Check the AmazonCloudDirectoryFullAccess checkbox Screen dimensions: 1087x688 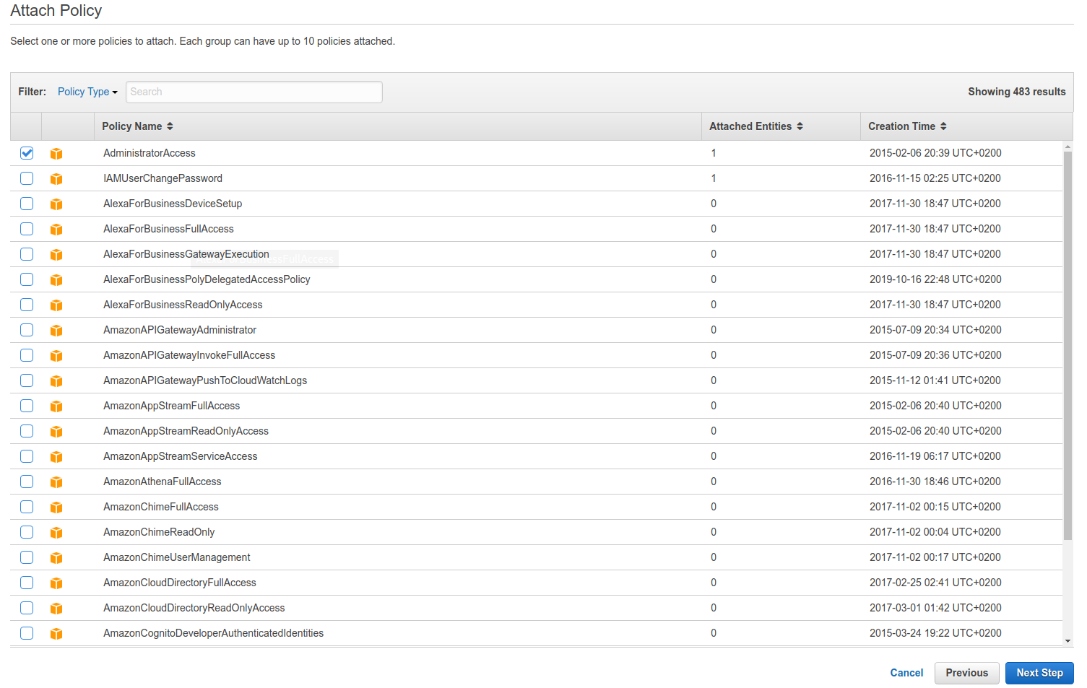point(27,583)
